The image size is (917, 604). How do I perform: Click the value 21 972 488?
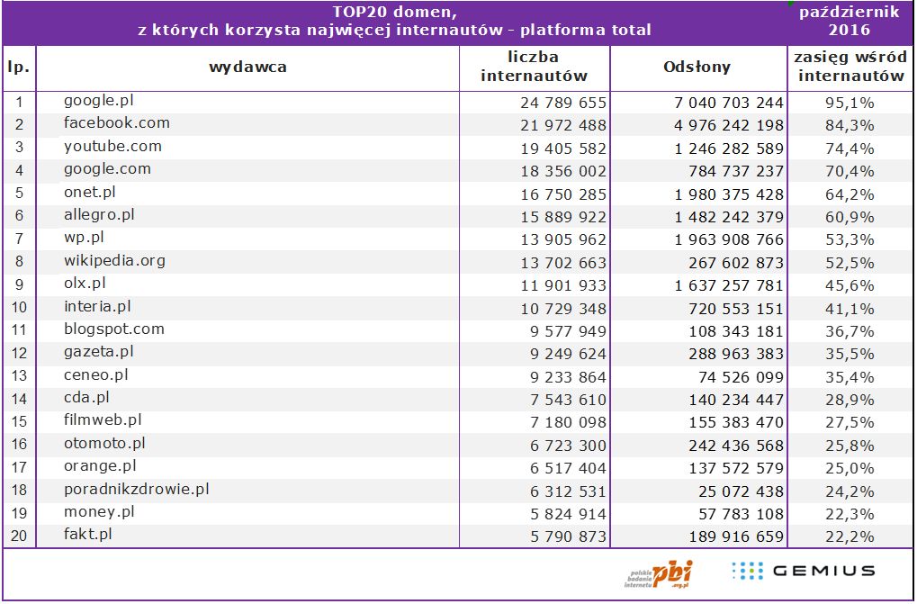pos(563,126)
